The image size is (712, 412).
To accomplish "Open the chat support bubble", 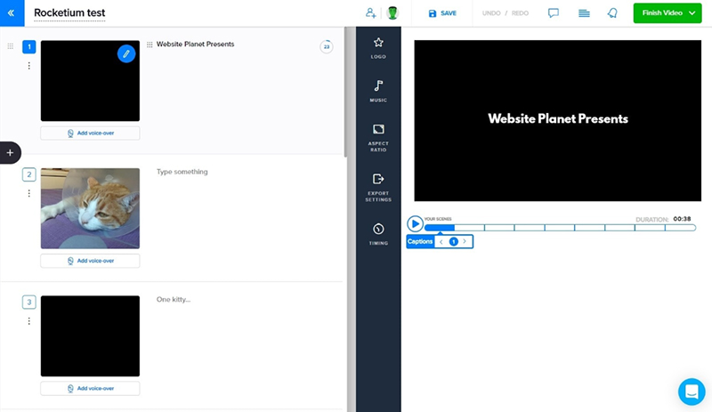I will coord(691,392).
